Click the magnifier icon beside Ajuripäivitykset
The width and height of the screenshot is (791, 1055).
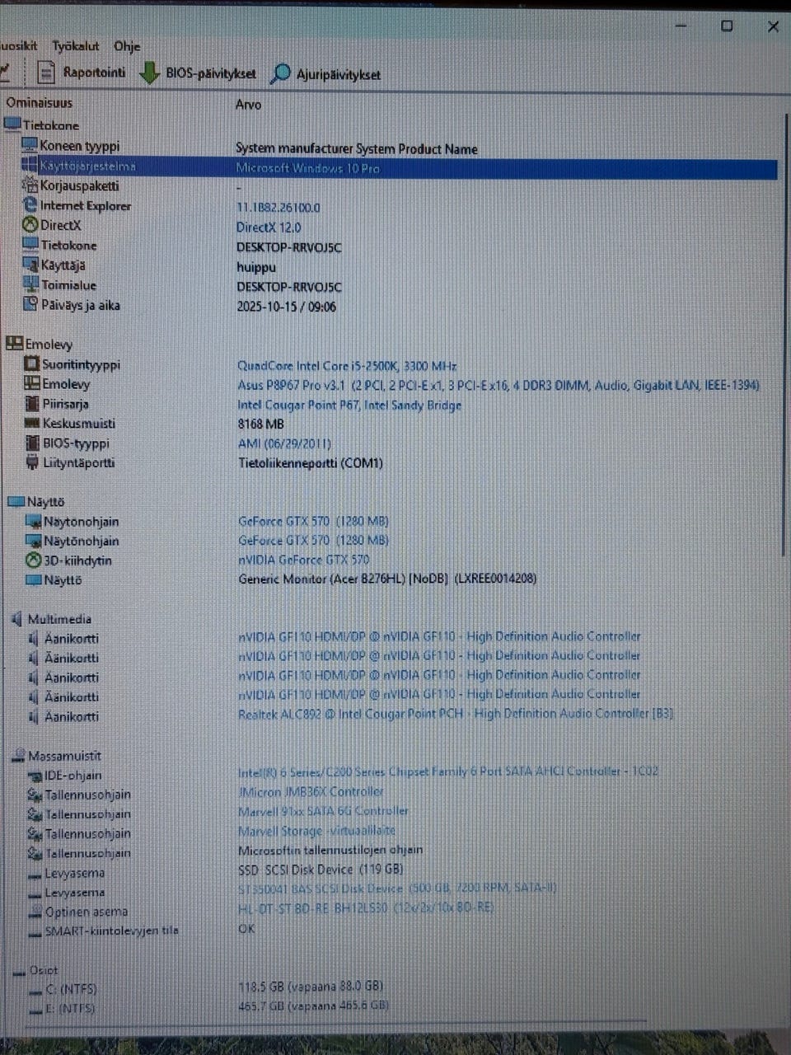pyautogui.click(x=281, y=73)
